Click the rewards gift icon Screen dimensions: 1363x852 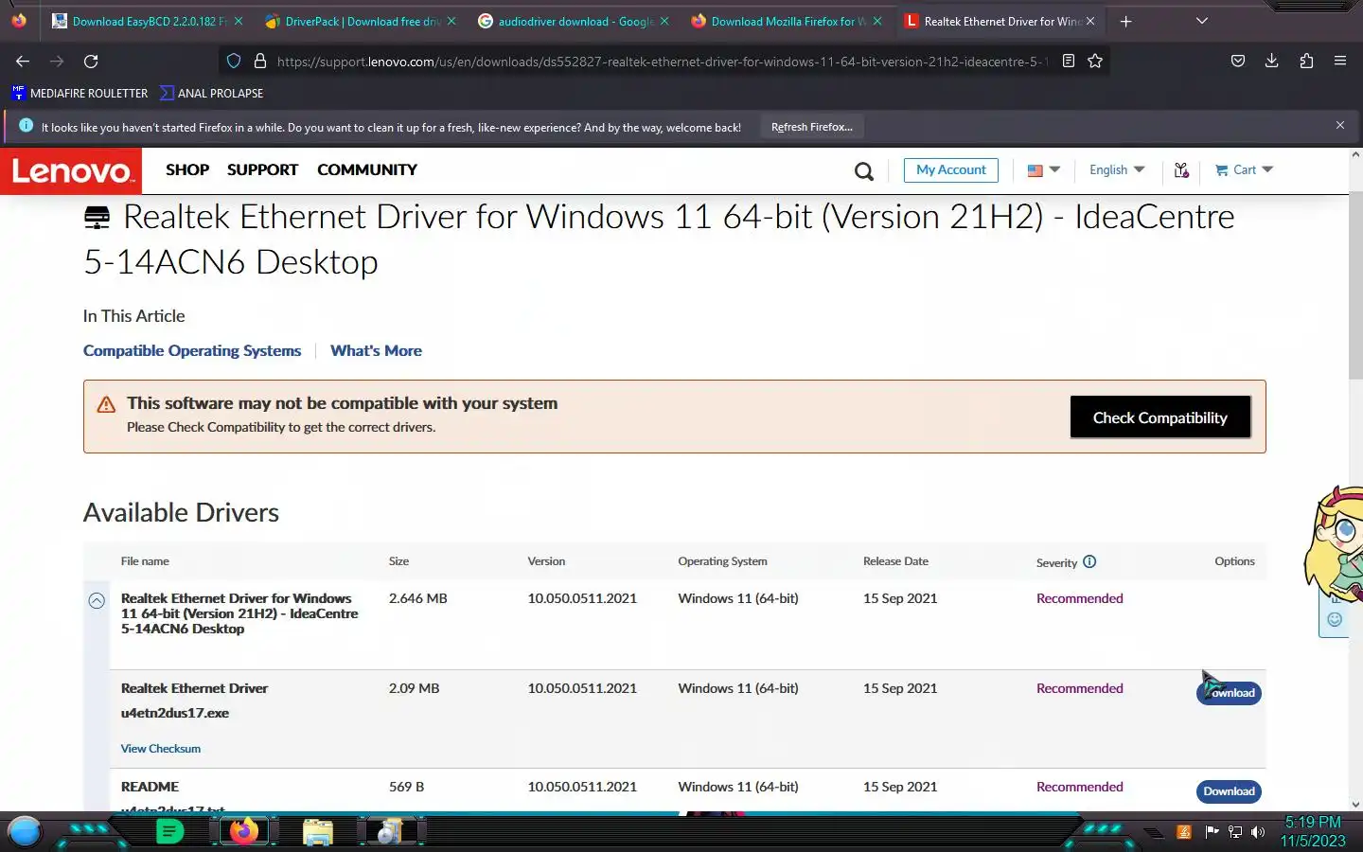1181,170
